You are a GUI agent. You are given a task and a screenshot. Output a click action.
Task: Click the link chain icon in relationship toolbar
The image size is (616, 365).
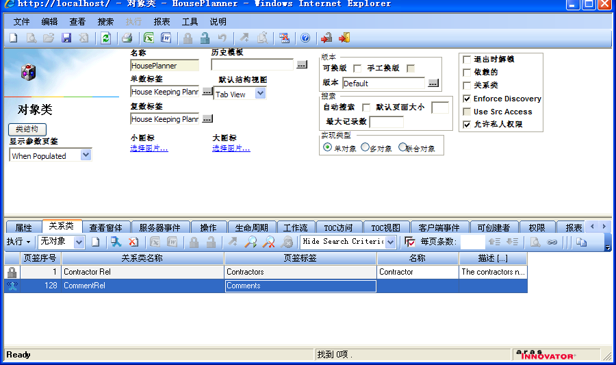click(552, 242)
